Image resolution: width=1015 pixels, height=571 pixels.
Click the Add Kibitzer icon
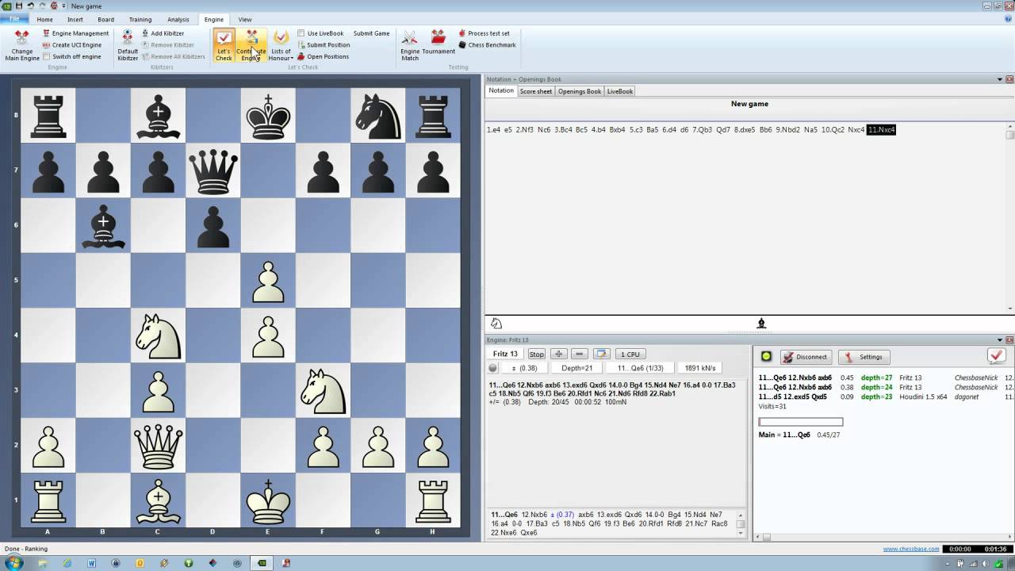(x=145, y=33)
